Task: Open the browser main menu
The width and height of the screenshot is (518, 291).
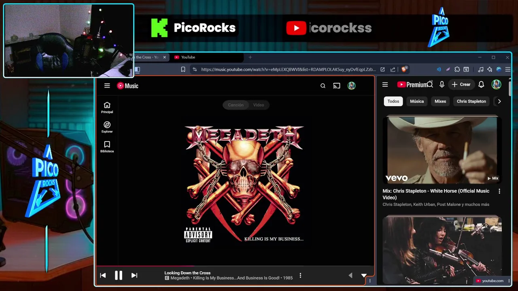Action: [x=508, y=70]
